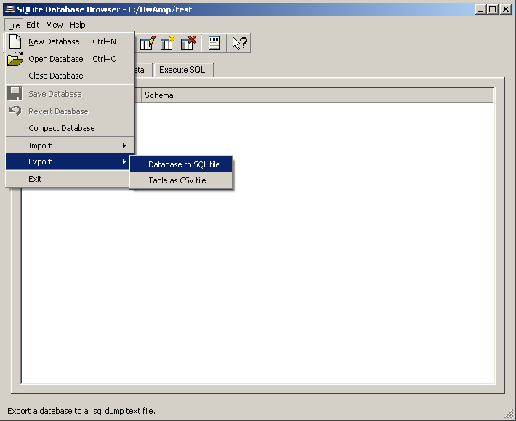Open the SQL log window icon
The height and width of the screenshot is (421, 516).
214,43
